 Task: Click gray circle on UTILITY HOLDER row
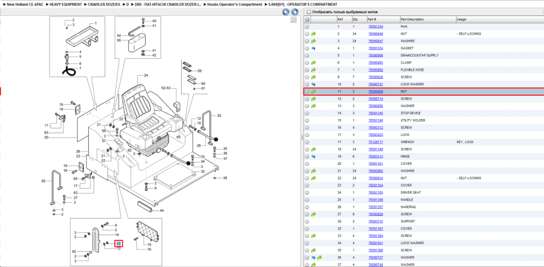(307, 120)
